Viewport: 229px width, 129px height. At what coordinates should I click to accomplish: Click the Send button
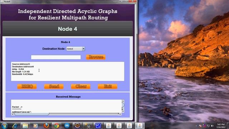(x=54, y=86)
